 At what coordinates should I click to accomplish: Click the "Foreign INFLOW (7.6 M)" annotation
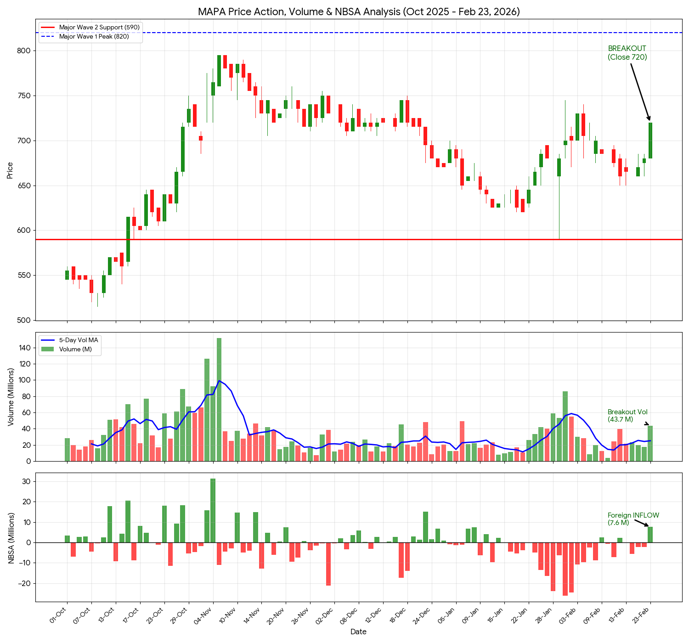click(633, 519)
